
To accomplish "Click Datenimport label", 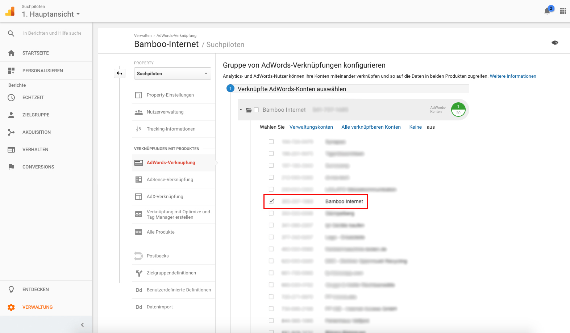I will [159, 307].
